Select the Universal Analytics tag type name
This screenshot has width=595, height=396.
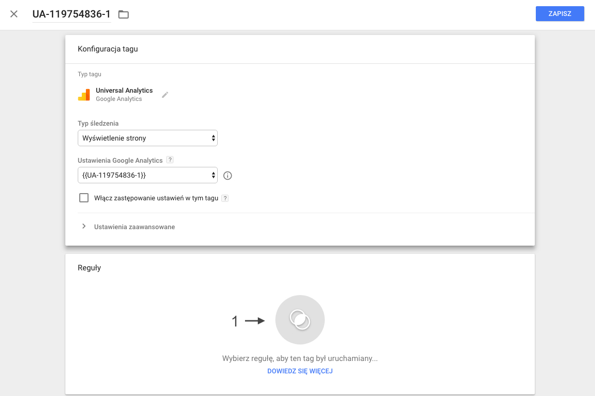pos(124,91)
